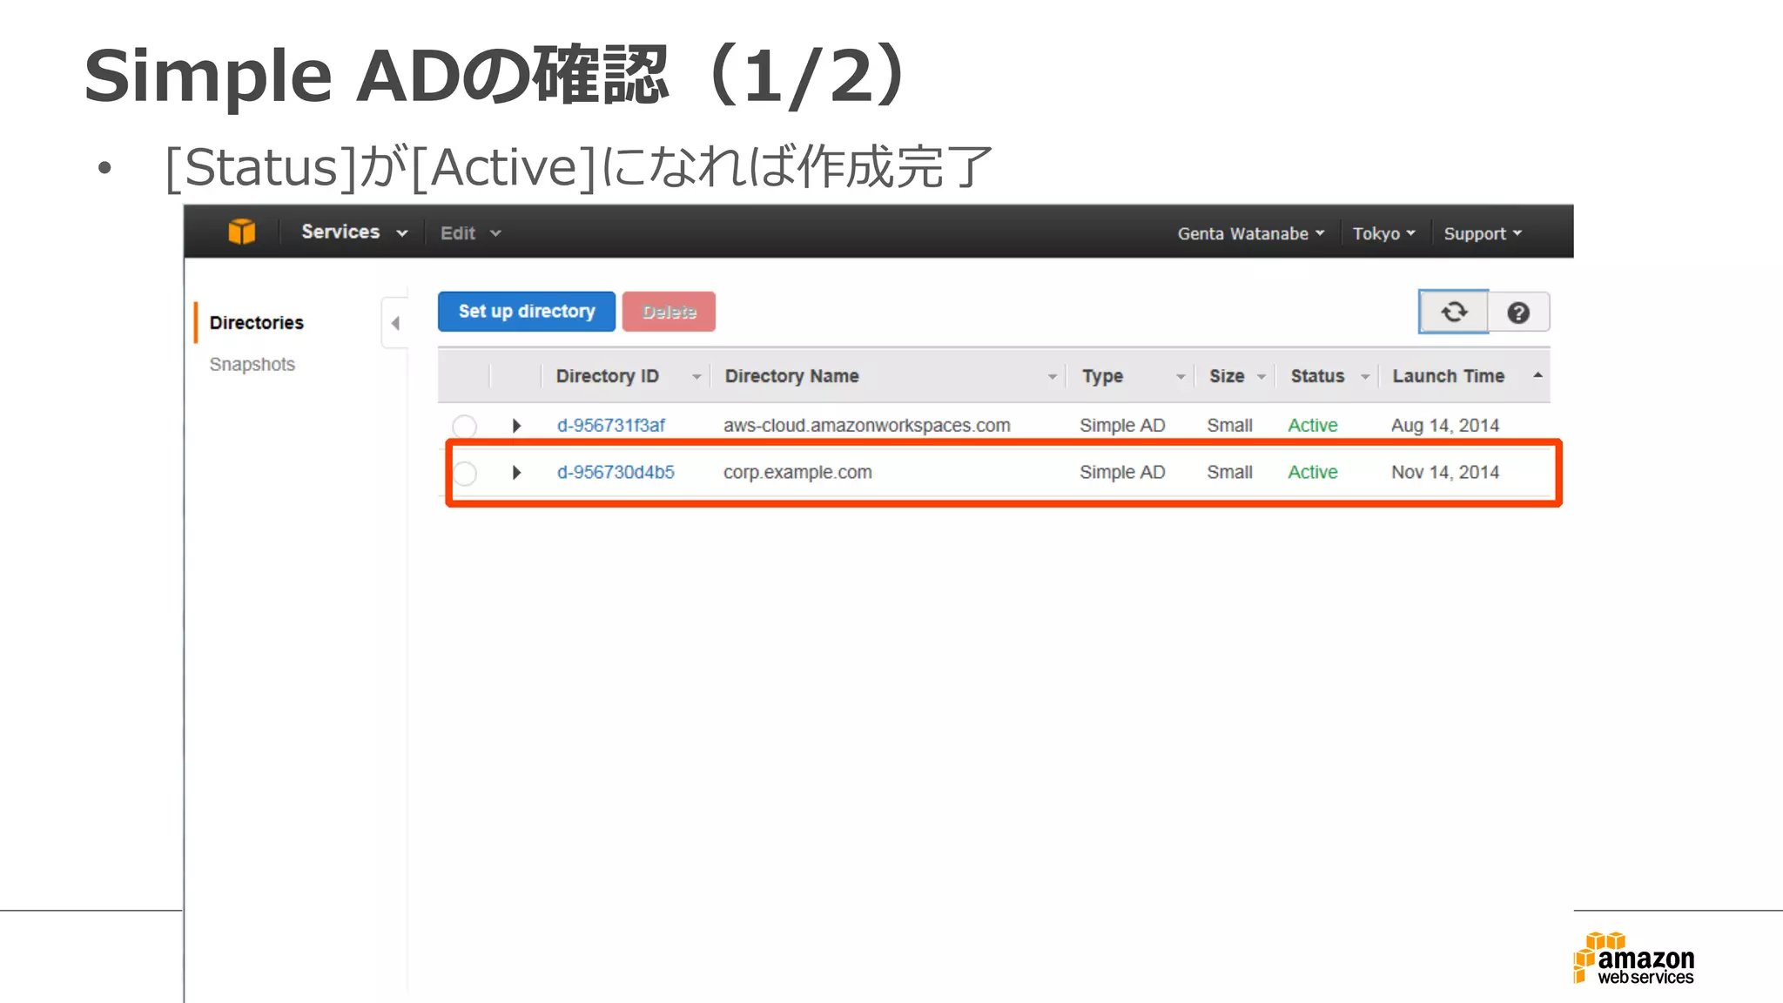Open Size column filter arrow

[x=1261, y=377]
